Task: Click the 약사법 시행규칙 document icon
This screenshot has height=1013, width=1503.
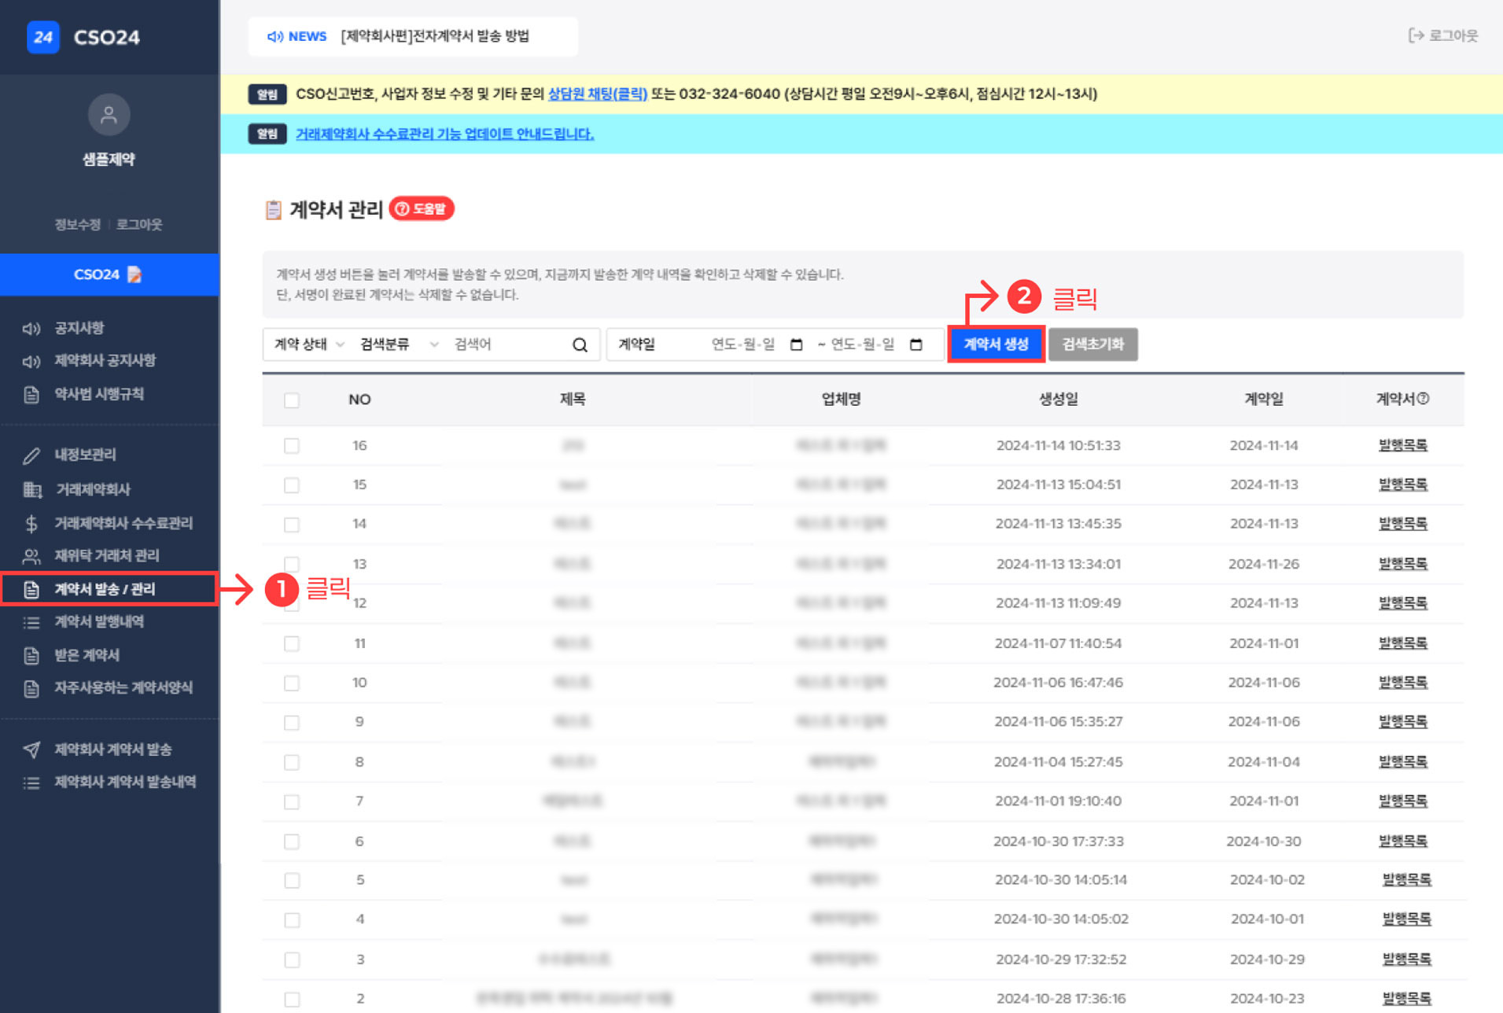Action: 31,394
